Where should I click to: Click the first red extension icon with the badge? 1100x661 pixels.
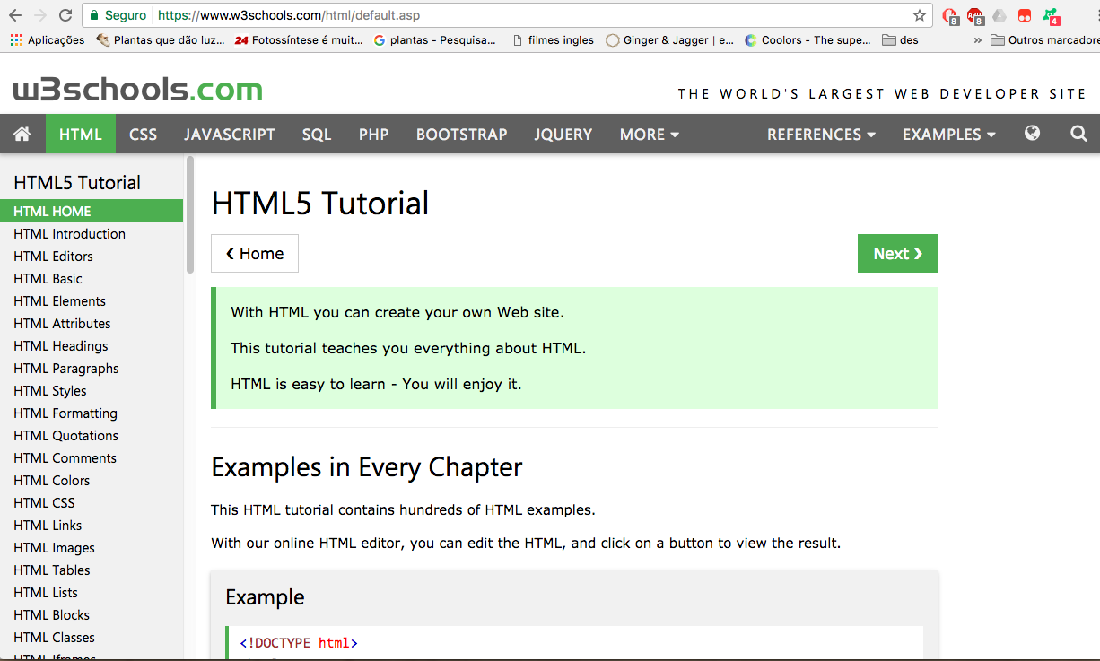pos(950,16)
